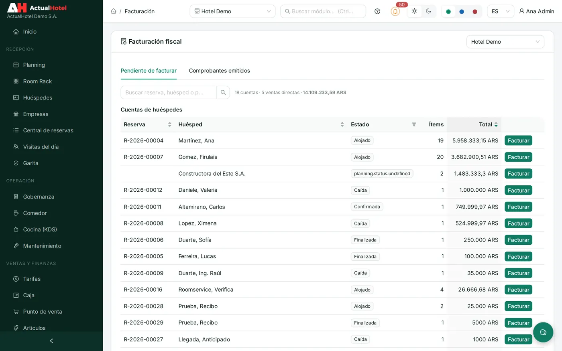Open the Hotel Demo selector in header
Viewport: 562px width, 351px height.
(x=232, y=11)
